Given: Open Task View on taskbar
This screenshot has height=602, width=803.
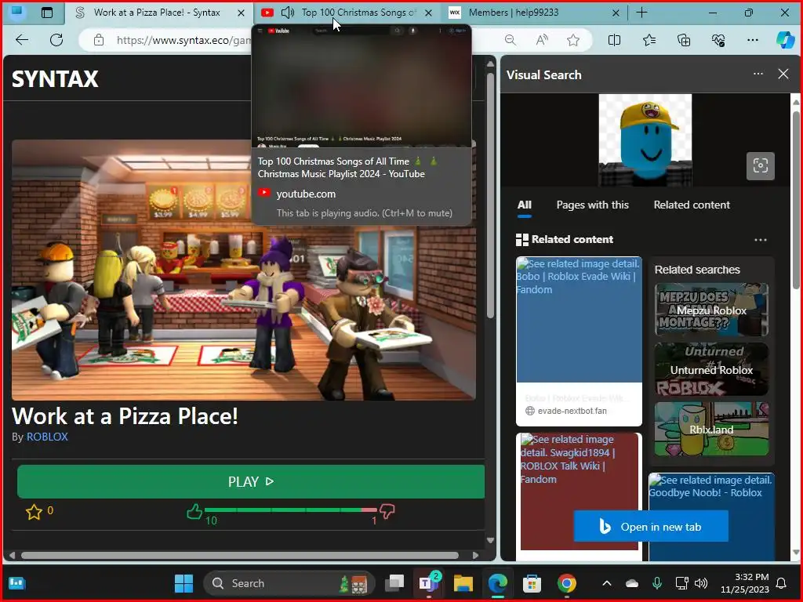Looking at the screenshot, I should [395, 583].
